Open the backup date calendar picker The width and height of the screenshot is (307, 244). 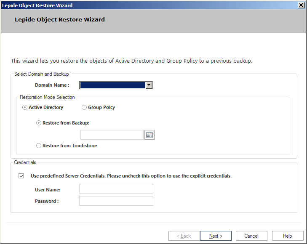[x=149, y=135]
